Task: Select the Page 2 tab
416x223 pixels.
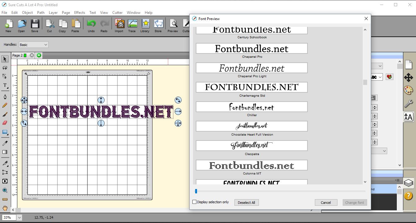Action: [19, 55]
